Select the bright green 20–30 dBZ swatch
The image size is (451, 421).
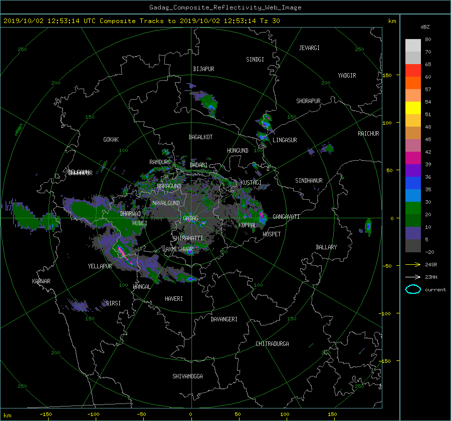coord(413,208)
